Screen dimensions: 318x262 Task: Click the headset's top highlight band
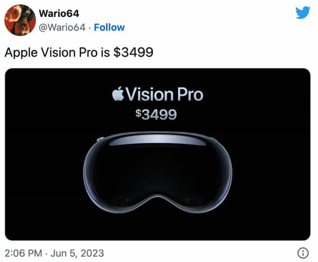157,140
